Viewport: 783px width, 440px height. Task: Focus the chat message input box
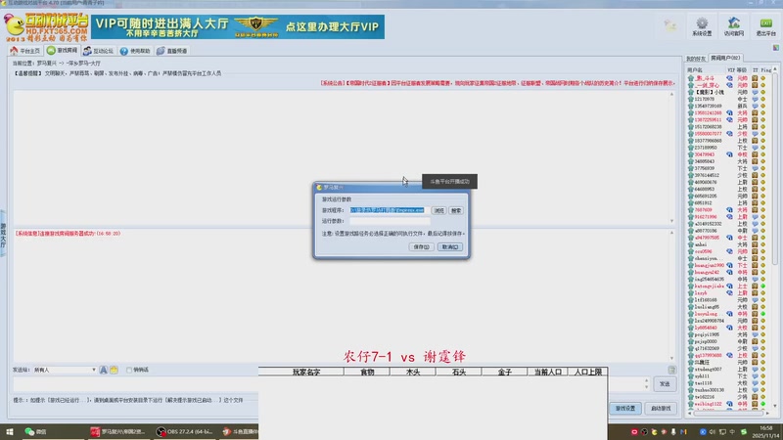(330, 383)
